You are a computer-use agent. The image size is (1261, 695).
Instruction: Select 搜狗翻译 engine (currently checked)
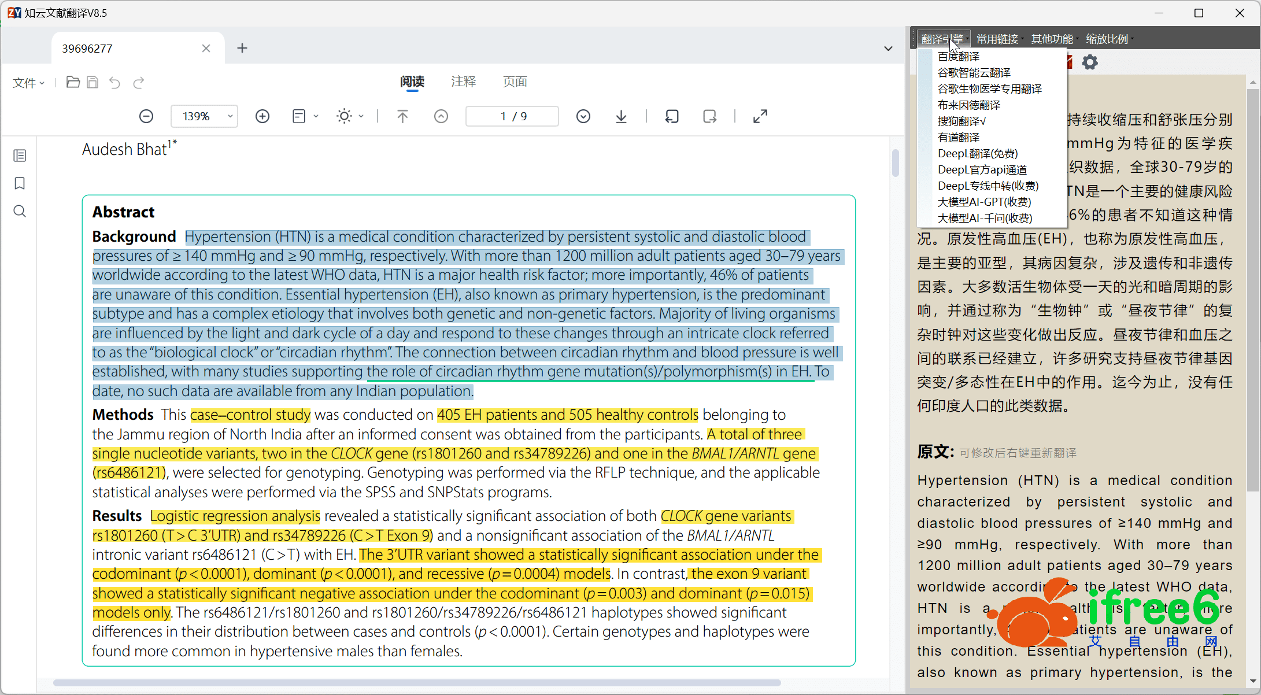(962, 121)
